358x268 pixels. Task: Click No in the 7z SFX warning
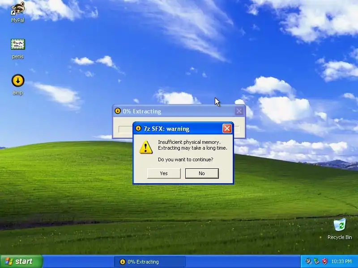pos(202,173)
